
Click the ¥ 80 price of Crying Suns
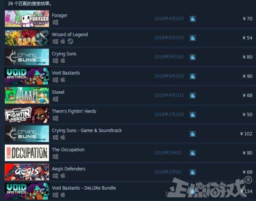247,57
